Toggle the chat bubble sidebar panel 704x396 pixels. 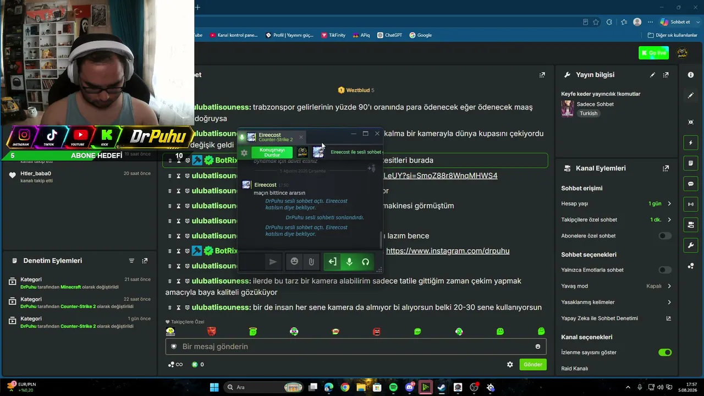(x=691, y=184)
